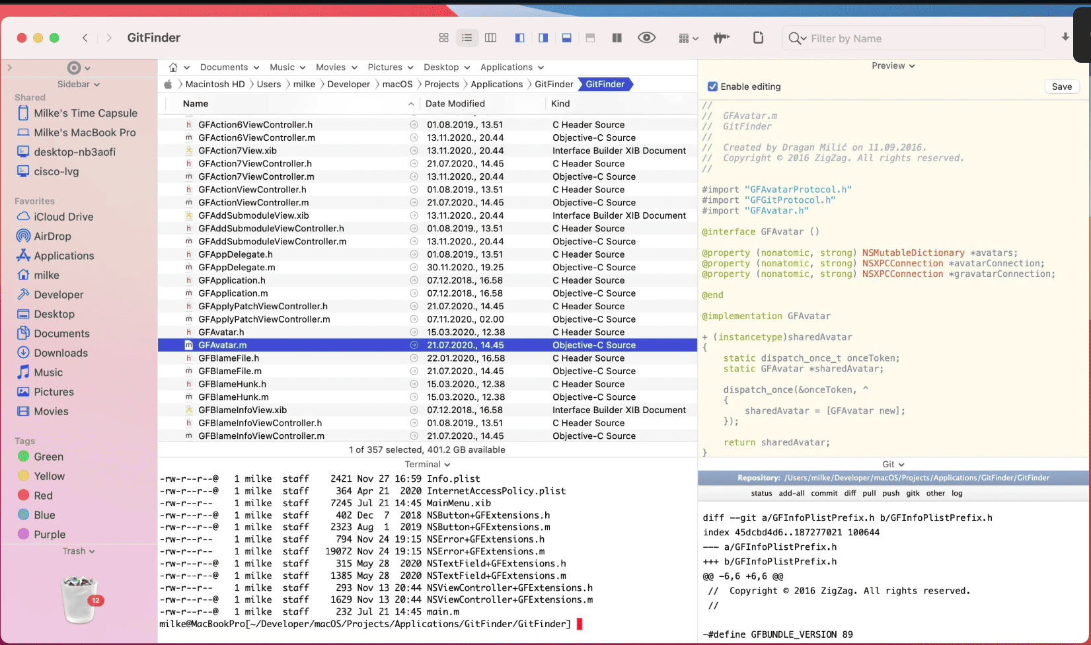Click the download arrow icon in toolbar

(x=1065, y=37)
